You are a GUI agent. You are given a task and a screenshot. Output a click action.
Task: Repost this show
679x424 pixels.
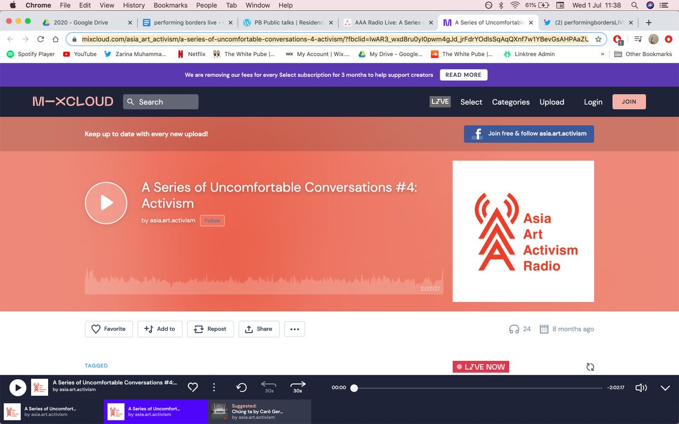click(210, 328)
